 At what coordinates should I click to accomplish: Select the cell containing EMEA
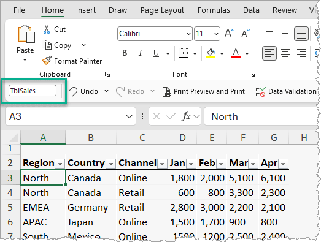pyautogui.click(x=43, y=207)
